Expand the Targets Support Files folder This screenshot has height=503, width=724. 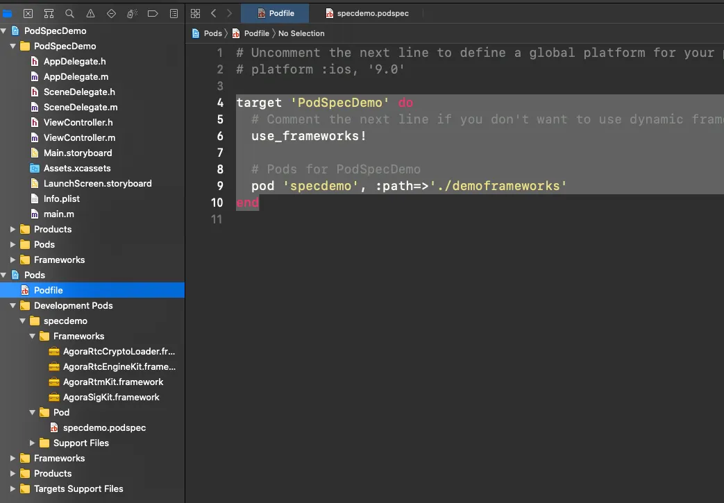tap(13, 488)
